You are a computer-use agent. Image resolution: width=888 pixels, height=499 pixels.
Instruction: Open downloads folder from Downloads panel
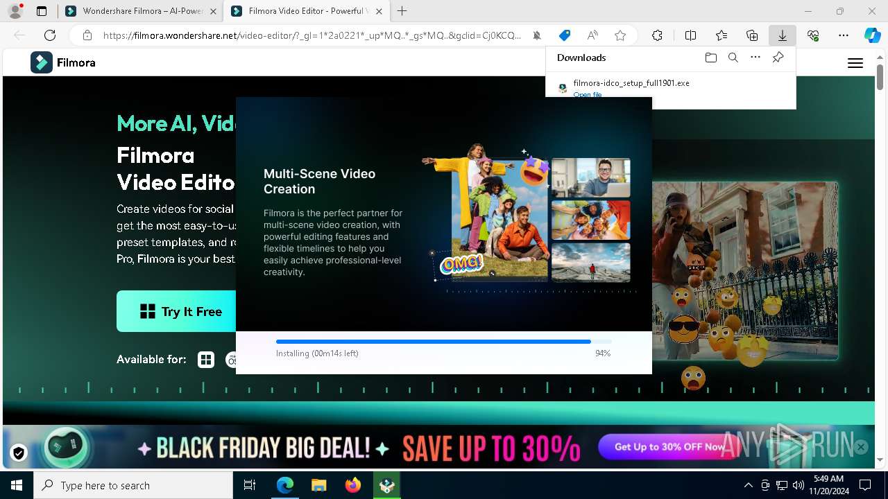point(710,58)
